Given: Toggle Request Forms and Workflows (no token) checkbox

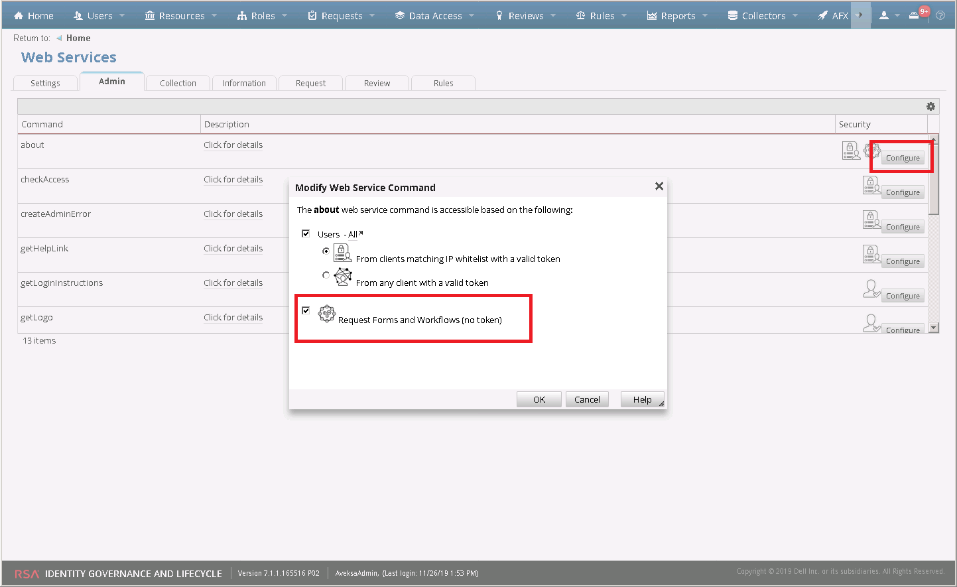Looking at the screenshot, I should [306, 310].
